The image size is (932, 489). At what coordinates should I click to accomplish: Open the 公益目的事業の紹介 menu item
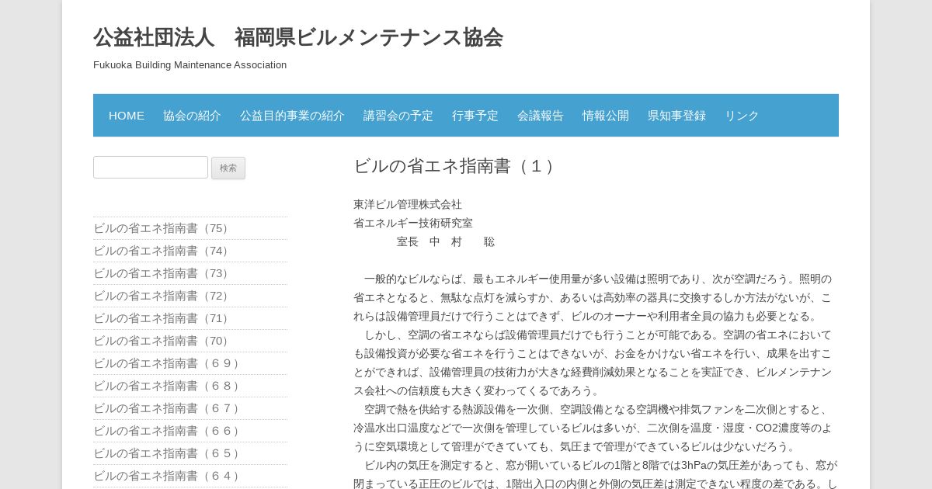pos(292,116)
